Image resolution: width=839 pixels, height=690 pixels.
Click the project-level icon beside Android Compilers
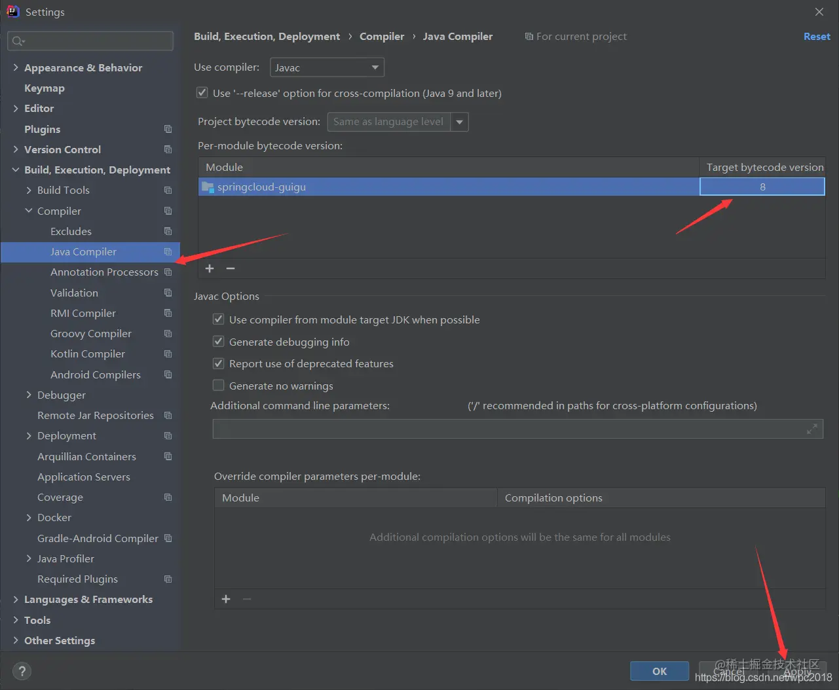[x=168, y=374]
